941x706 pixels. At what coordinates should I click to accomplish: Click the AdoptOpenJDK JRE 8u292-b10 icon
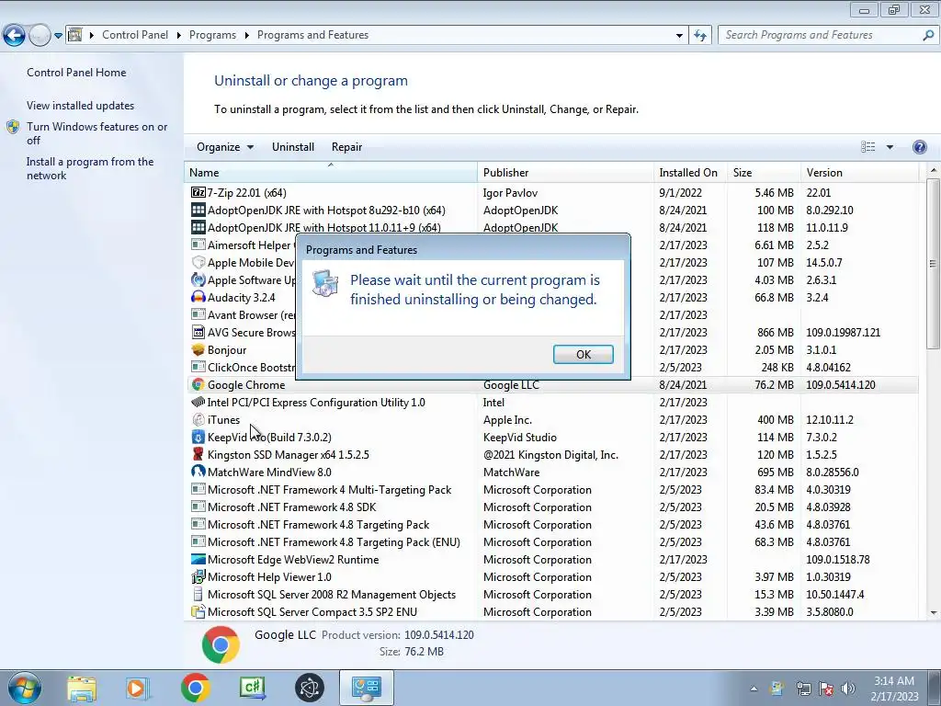198,210
